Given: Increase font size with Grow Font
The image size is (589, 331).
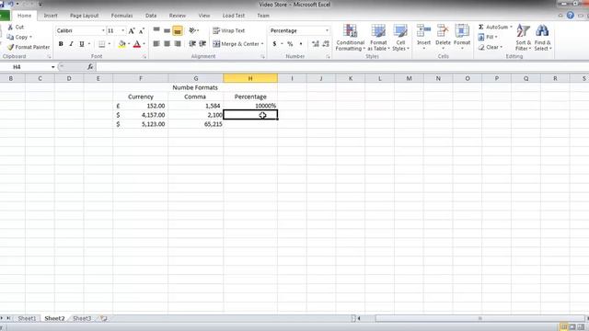Looking at the screenshot, I should [x=132, y=30].
